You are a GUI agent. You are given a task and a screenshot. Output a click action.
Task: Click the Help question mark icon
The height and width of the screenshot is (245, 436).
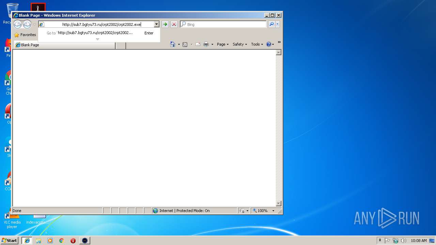268,44
